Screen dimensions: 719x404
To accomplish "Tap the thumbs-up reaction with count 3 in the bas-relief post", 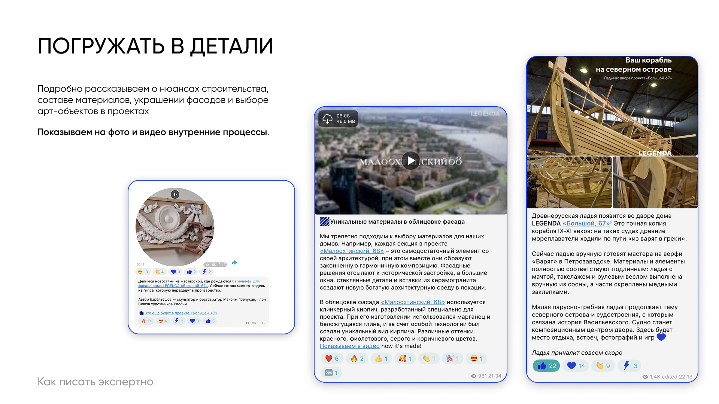I will click(x=210, y=321).
